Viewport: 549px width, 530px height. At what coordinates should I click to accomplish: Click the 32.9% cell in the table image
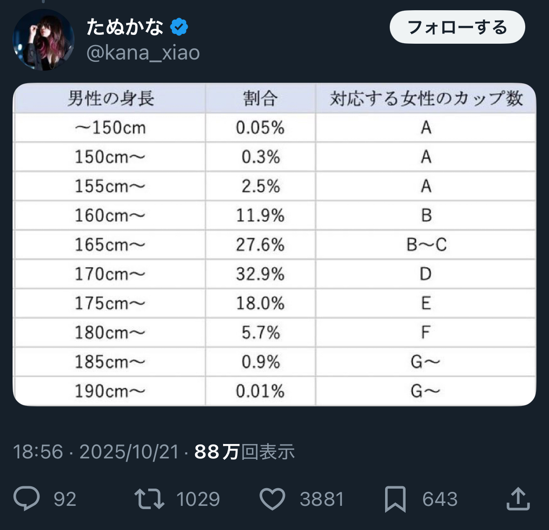click(260, 274)
